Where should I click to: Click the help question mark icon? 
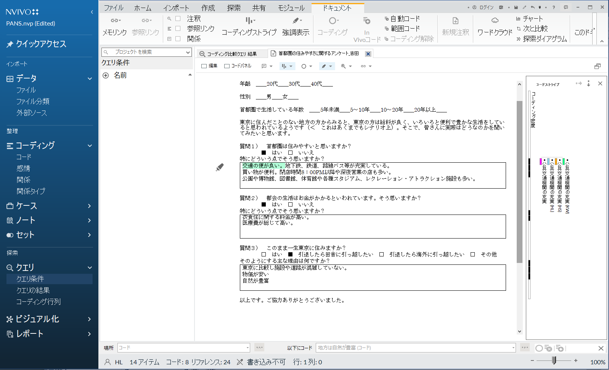click(554, 7)
